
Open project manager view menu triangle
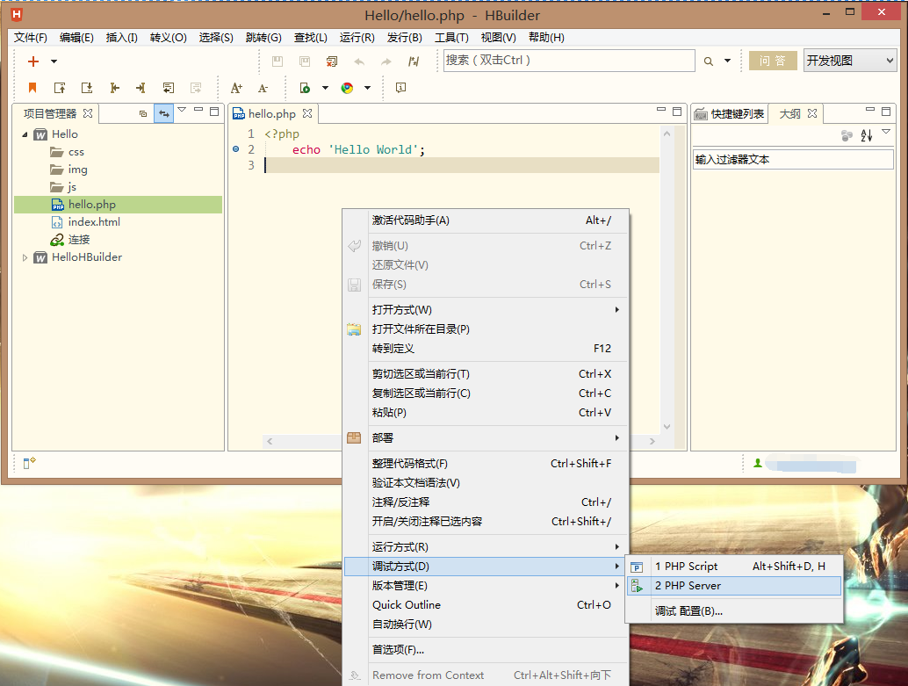point(182,110)
